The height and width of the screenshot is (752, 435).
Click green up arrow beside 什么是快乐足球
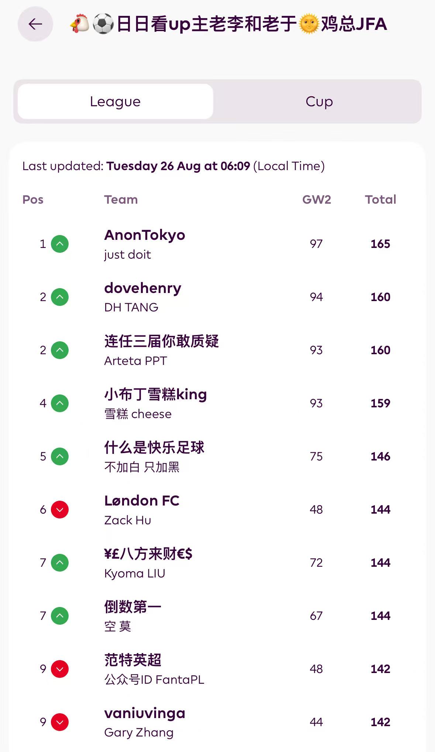(x=60, y=456)
